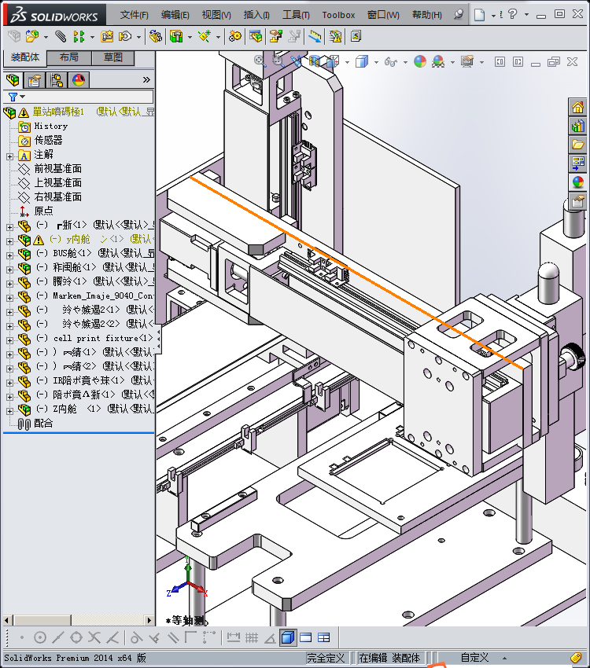Click the Clearance Verification warning icon
This screenshot has height=668, width=590.
pyautogui.click(x=335, y=37)
